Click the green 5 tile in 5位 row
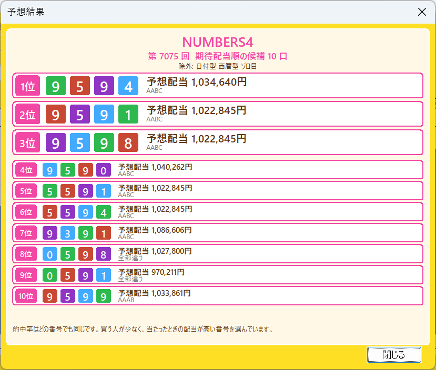436x370 pixels. (x=50, y=191)
